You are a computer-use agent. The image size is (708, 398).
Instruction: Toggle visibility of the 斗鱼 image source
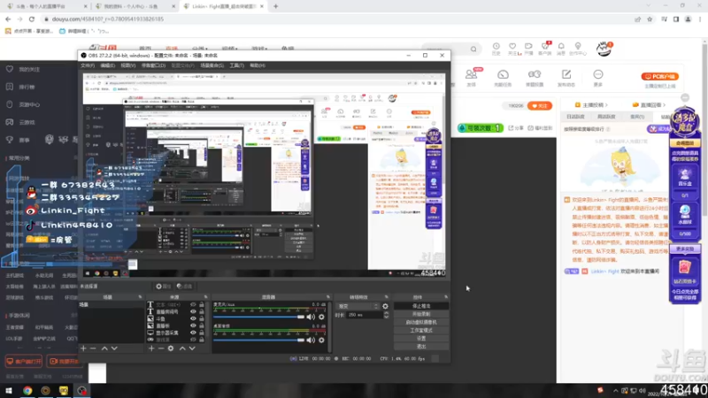point(193,318)
